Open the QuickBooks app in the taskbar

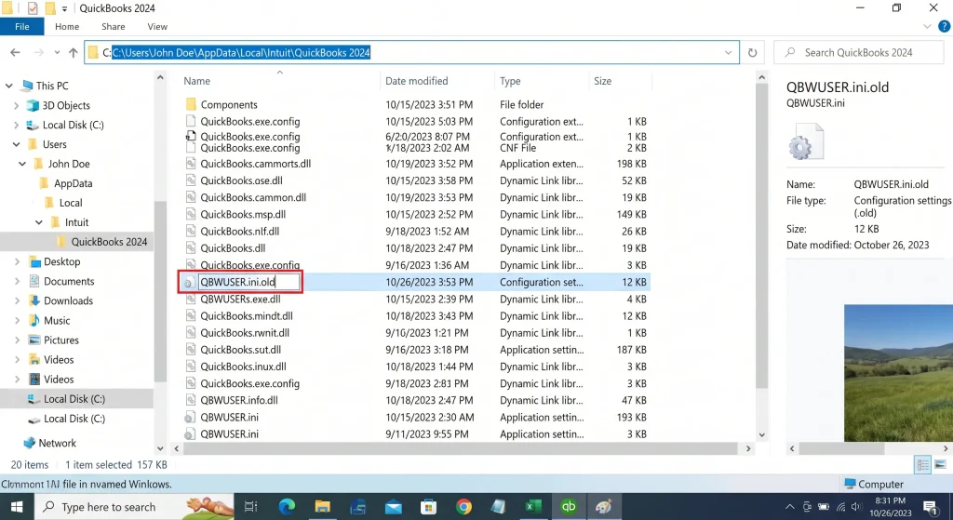point(569,507)
